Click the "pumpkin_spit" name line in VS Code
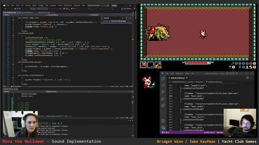Viewport: 259px width, 145px height. (x=195, y=85)
